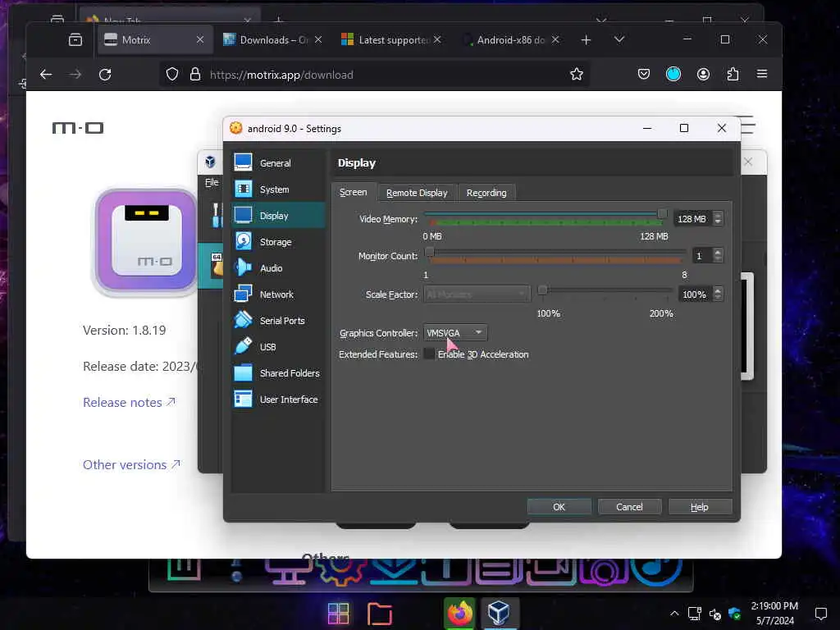The width and height of the screenshot is (840, 630).
Task: Open Firefox hamburger application menu
Action: (x=762, y=74)
